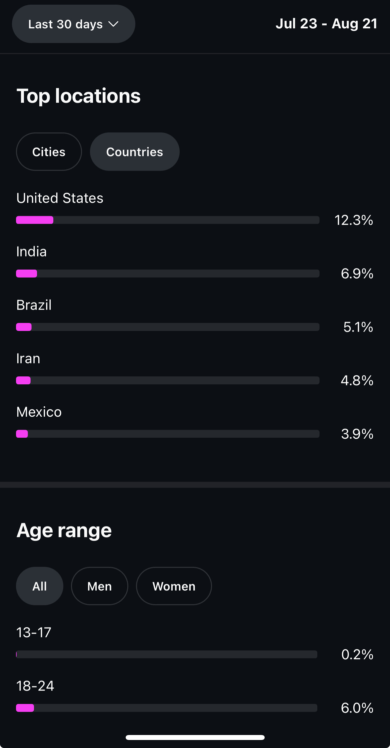This screenshot has height=748, width=390.
Task: Click the 18-24 age range bar
Action: (x=167, y=708)
